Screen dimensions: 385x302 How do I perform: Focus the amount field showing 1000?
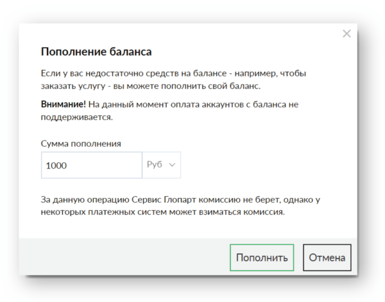tap(92, 165)
